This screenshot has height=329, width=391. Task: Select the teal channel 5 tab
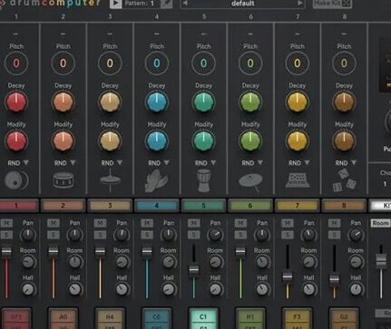click(203, 206)
